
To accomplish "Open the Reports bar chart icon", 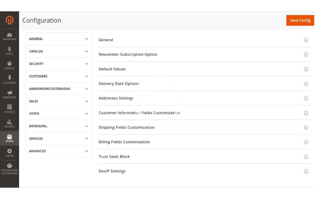I will (x=10, y=122).
